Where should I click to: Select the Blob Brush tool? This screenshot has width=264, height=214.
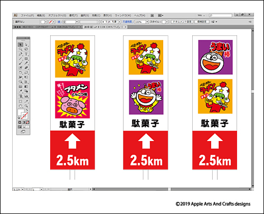(21, 68)
